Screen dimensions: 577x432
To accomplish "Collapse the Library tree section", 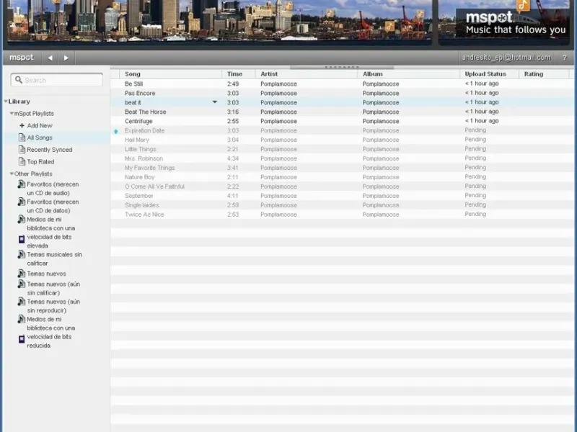I will (6, 102).
